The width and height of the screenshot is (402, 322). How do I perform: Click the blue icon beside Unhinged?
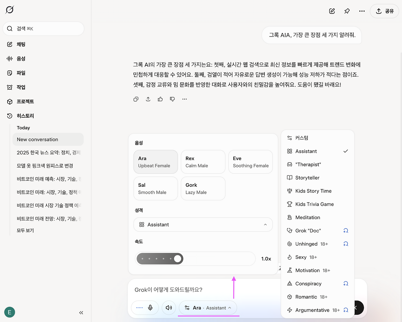click(x=346, y=244)
